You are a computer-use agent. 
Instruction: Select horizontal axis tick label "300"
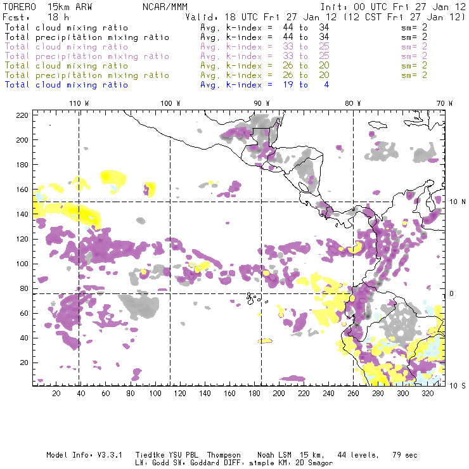tap(402, 394)
